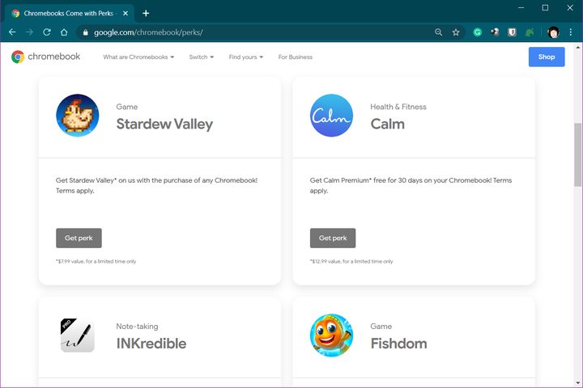
Task: Reload the page with the refresh icon
Action: tap(47, 32)
